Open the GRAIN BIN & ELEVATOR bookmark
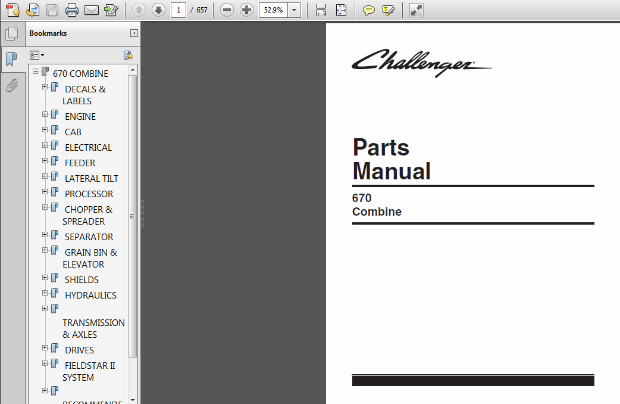 pos(90,258)
